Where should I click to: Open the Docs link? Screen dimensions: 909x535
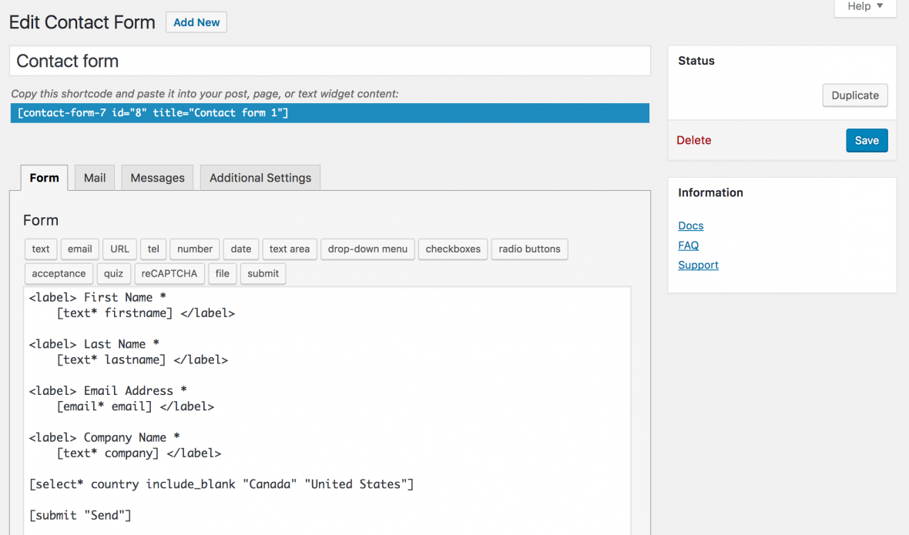(x=690, y=226)
